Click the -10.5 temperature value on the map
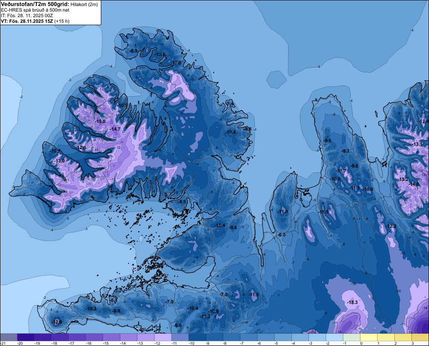 [x=160, y=54]
